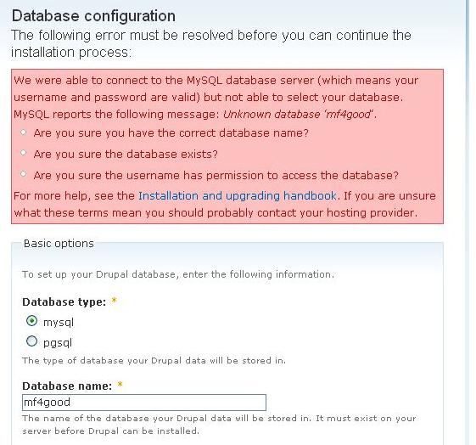
Task: Click the required asterisk beside Database type
Action: [x=115, y=301]
